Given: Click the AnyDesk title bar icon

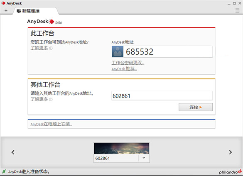Looking at the screenshot, I should pyautogui.click(x=3, y=3).
